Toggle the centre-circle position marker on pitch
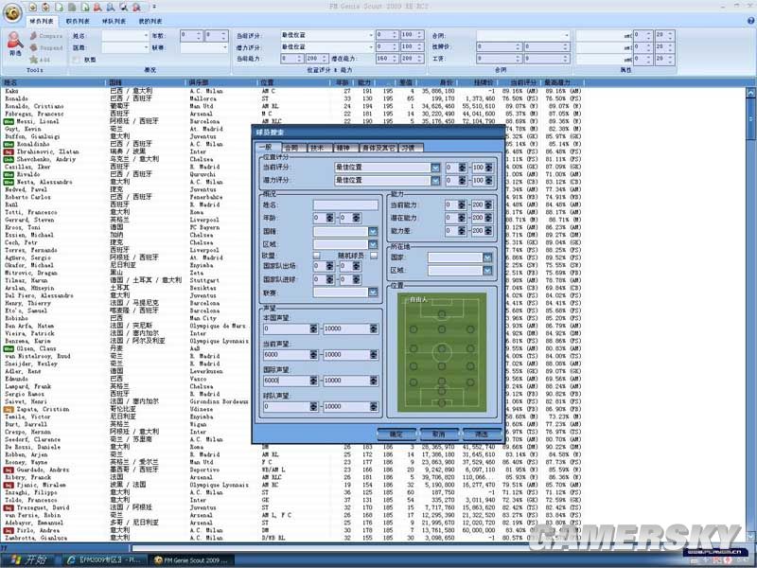 [x=442, y=348]
